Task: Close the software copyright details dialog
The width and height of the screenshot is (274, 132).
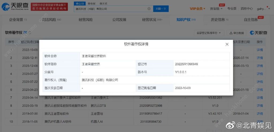Action: (x=227, y=44)
